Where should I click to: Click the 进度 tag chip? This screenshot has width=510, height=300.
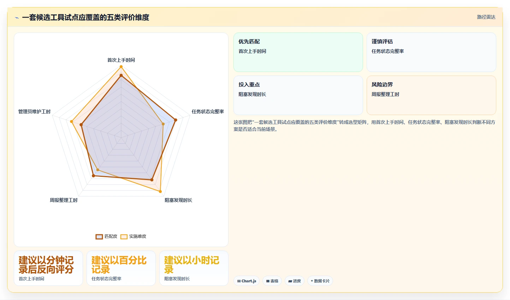click(x=295, y=281)
